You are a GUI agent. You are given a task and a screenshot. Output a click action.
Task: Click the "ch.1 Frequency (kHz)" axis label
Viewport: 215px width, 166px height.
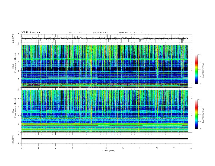(x=14, y=63)
